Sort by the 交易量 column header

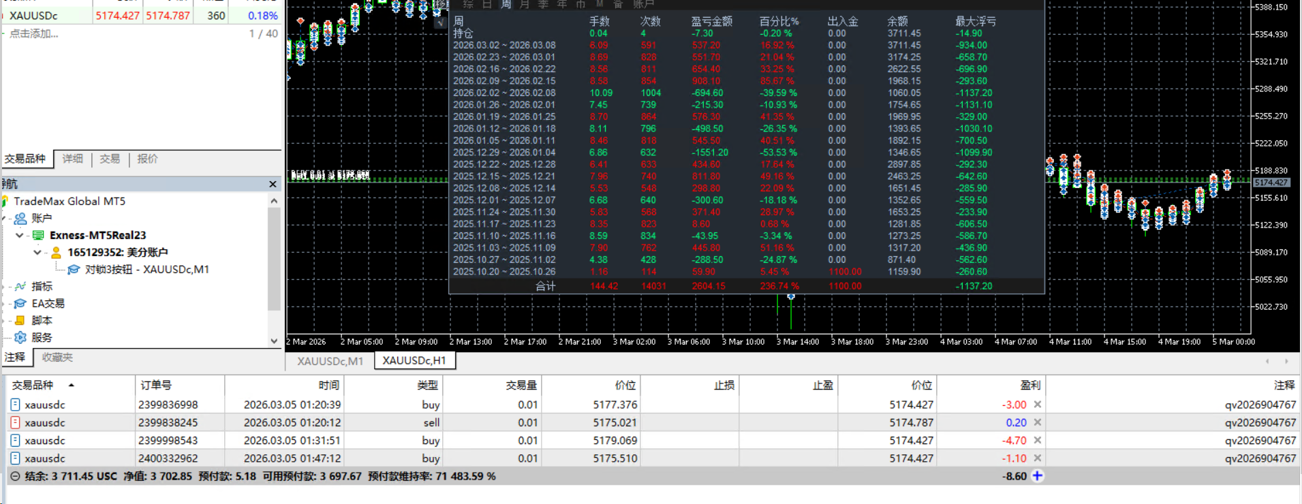pos(493,385)
